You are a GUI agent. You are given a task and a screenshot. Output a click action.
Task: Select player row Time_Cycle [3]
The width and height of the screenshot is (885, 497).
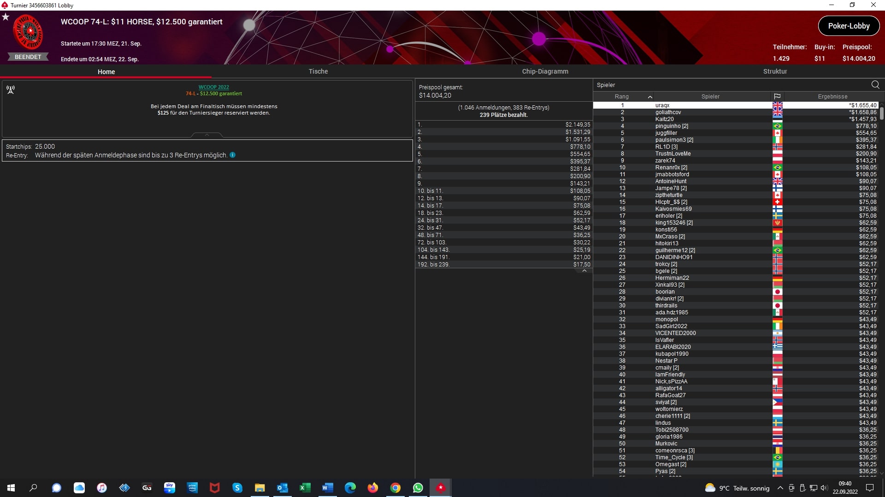(736, 457)
